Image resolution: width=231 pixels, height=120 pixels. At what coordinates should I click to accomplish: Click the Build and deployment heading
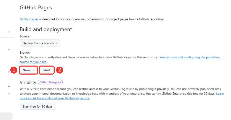coord(46,29)
